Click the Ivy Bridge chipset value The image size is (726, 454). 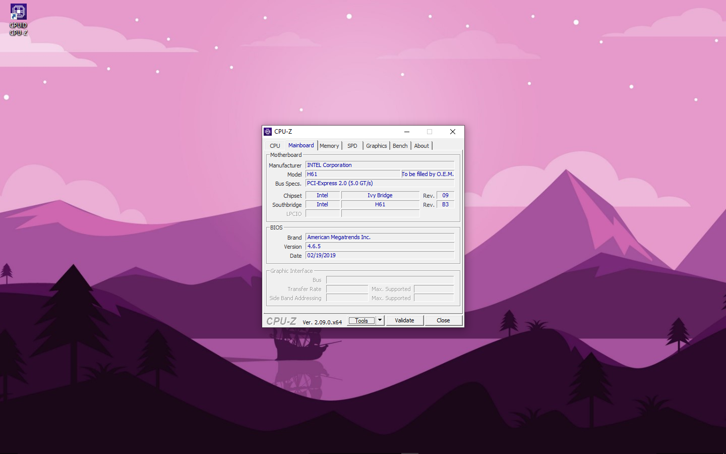pos(380,195)
